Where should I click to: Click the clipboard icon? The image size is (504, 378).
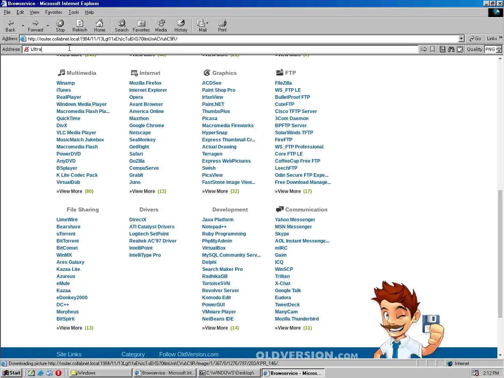tap(460, 49)
